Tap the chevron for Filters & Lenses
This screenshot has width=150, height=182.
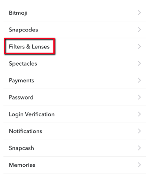[139, 46]
